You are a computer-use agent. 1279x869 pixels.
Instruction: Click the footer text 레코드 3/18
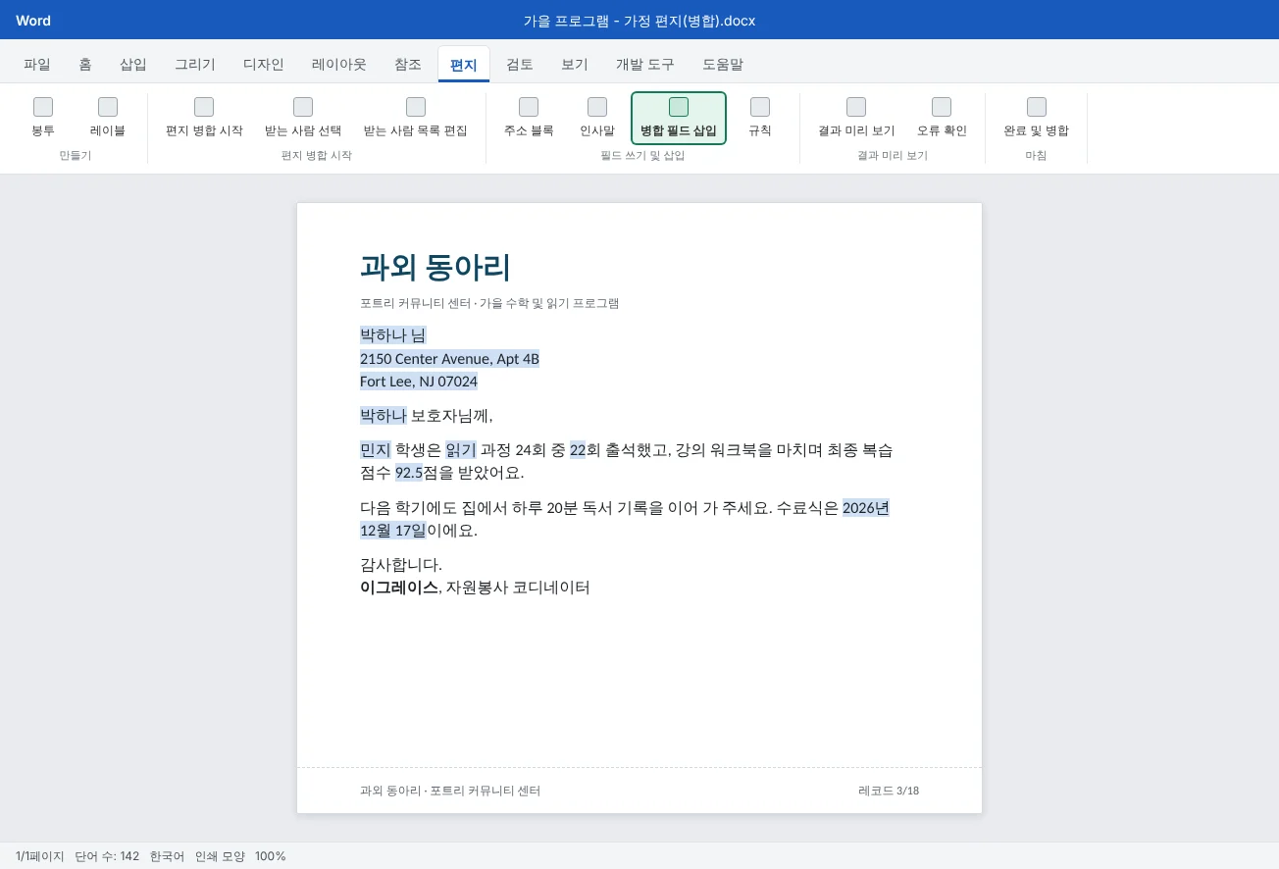[x=889, y=791]
